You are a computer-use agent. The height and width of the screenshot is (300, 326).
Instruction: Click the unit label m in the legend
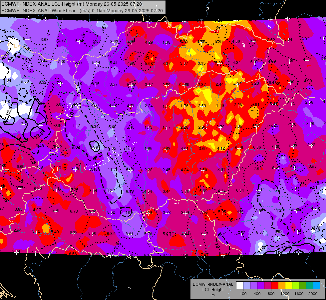pos(213,295)
